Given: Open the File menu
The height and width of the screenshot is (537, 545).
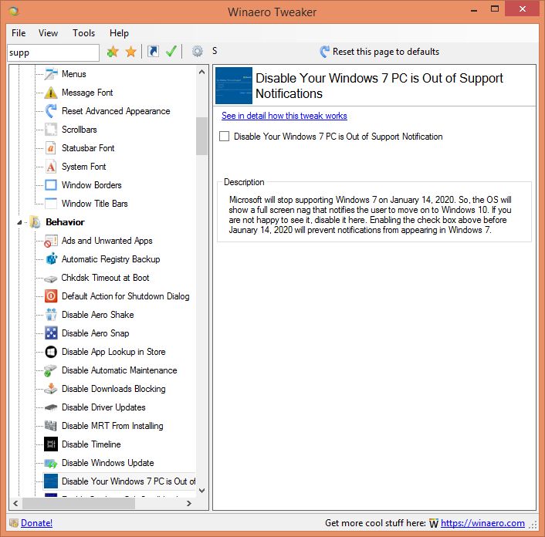Looking at the screenshot, I should pyautogui.click(x=19, y=33).
